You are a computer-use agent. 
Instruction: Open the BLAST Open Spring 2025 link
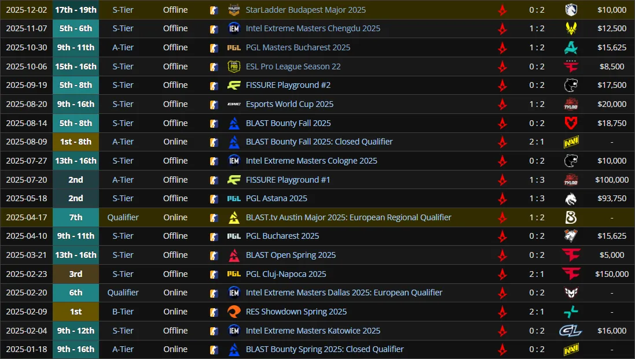291,255
